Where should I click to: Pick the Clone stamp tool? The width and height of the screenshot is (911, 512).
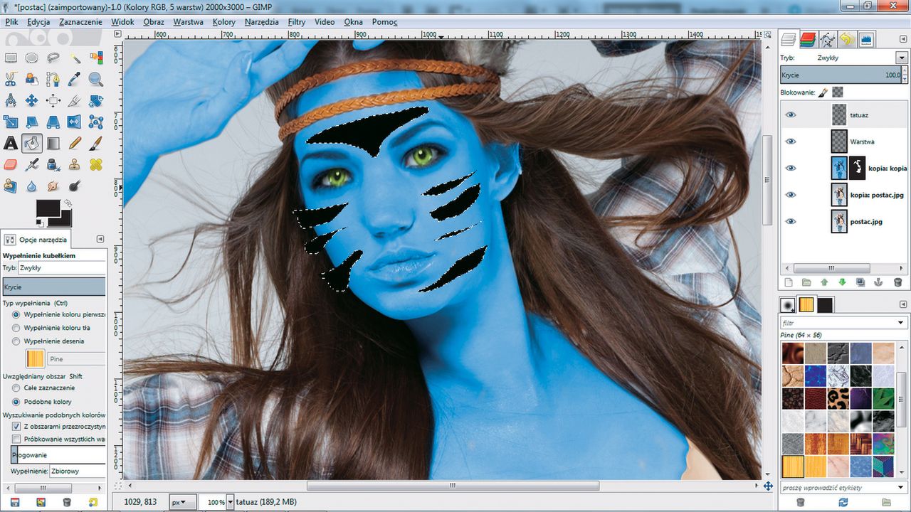[x=75, y=165]
